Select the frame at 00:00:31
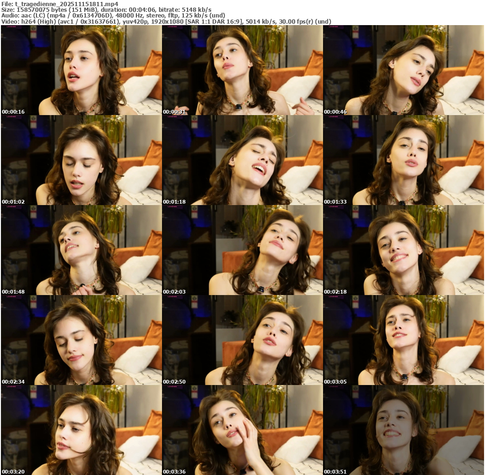 [x=242, y=70]
